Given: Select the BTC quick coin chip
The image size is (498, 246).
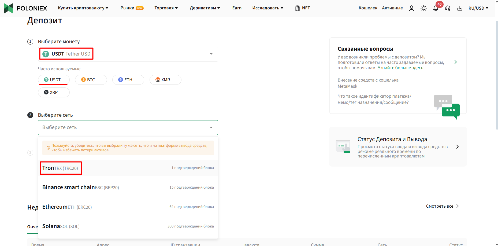Looking at the screenshot, I should click(x=91, y=80).
